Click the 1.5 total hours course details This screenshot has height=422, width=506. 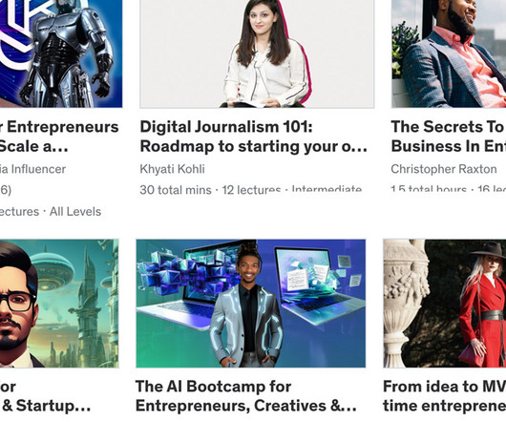click(x=429, y=189)
